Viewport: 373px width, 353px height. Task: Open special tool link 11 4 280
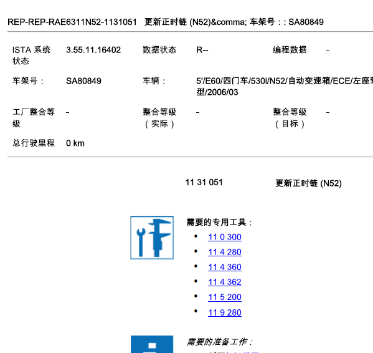point(225,252)
